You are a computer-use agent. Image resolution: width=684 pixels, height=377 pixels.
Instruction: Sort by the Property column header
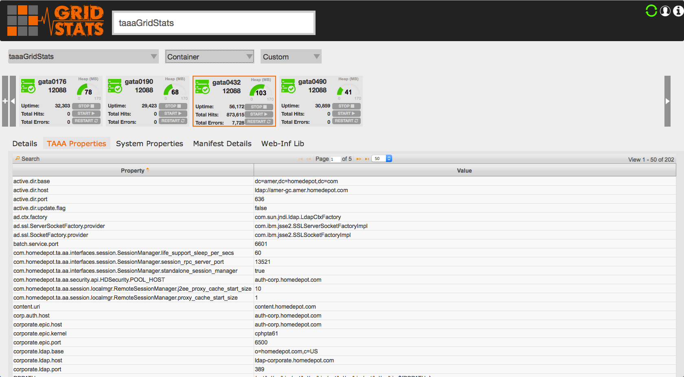click(x=133, y=171)
